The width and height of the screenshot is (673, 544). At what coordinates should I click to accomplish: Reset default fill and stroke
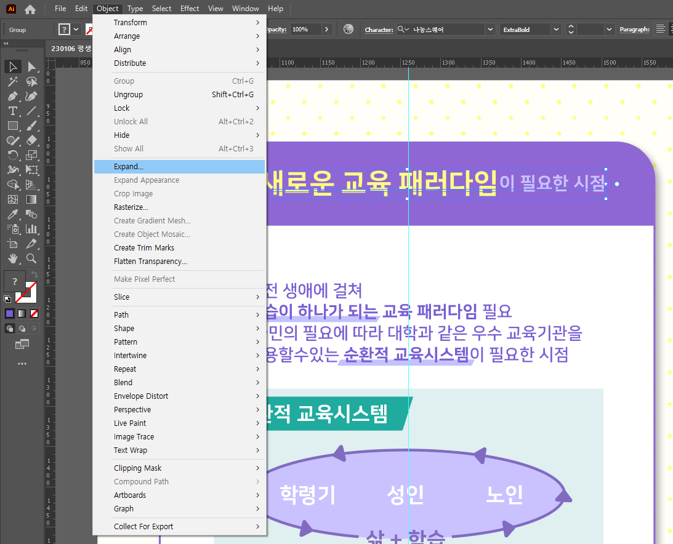7,298
